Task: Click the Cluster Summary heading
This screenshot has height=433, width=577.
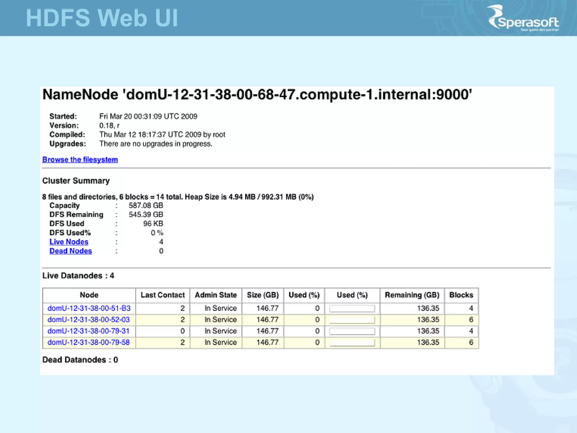Action: click(76, 181)
